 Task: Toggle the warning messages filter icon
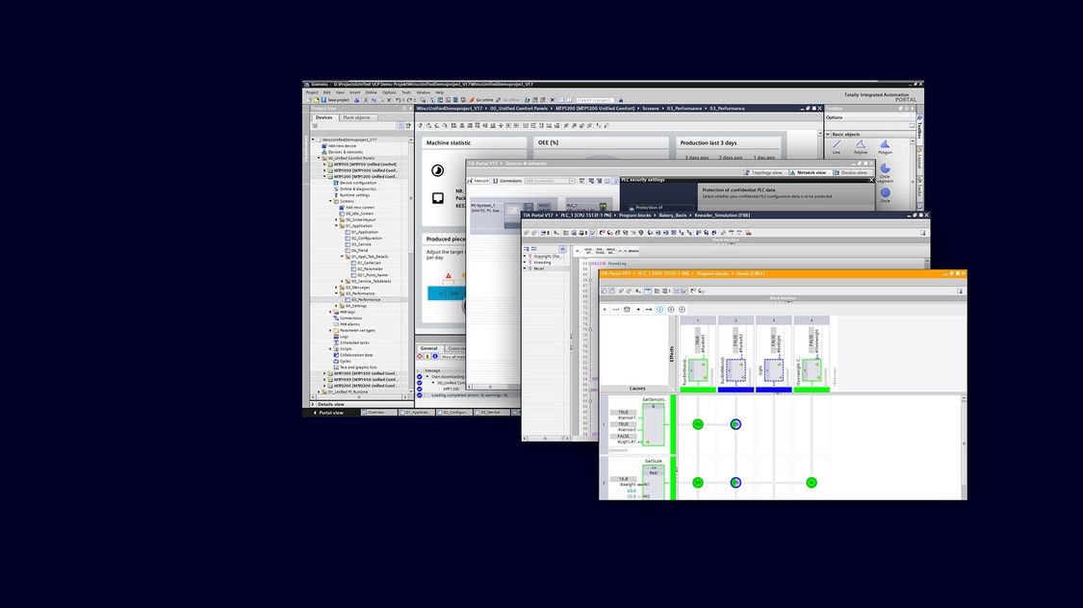click(427, 357)
